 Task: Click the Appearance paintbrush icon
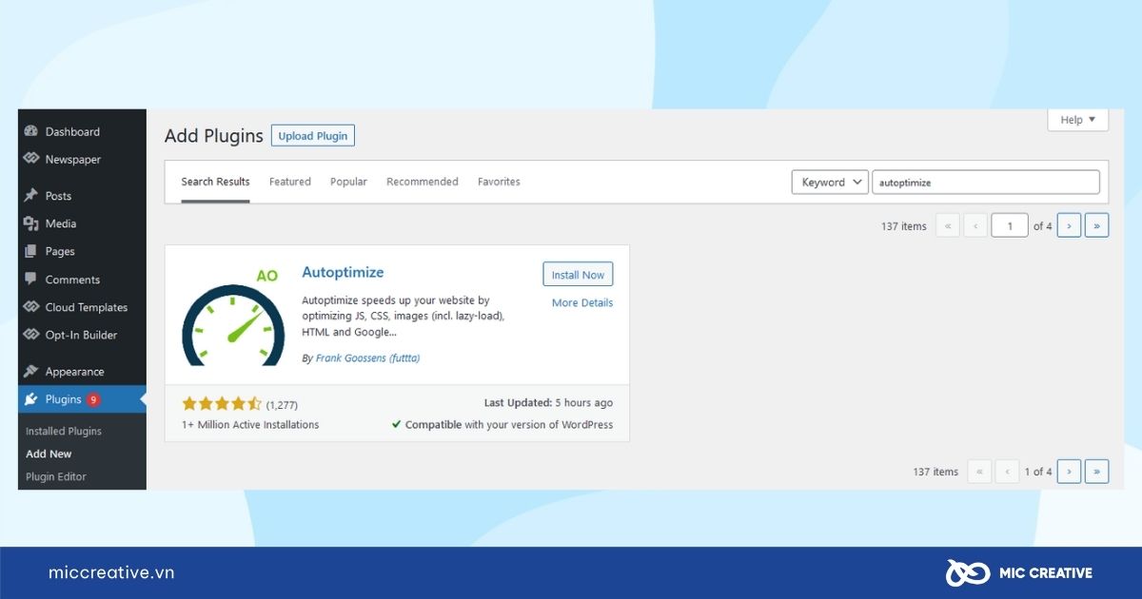[30, 372]
